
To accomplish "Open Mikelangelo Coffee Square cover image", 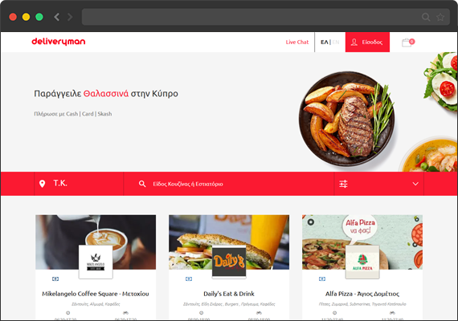I will point(96,242).
